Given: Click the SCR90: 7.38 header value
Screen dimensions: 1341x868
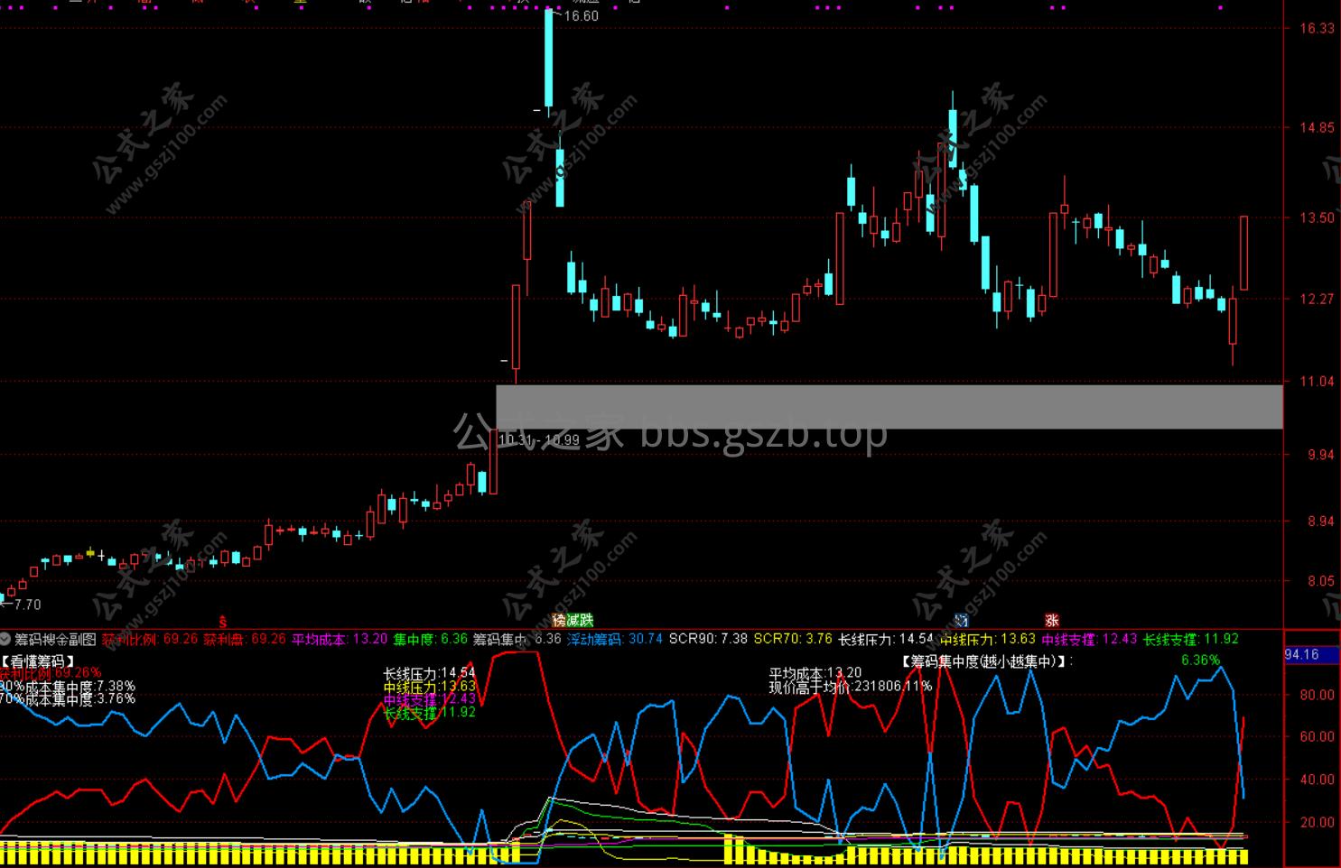Looking at the screenshot, I should pyautogui.click(x=709, y=640).
